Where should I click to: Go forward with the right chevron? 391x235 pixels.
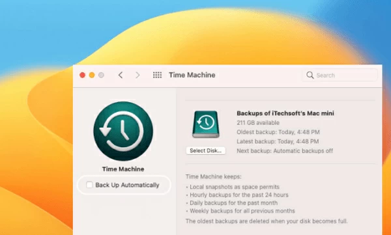(138, 75)
